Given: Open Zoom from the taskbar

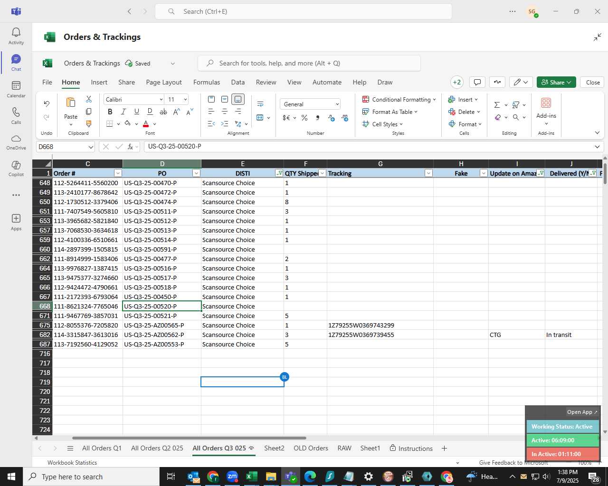Looking at the screenshot, I should [232, 477].
